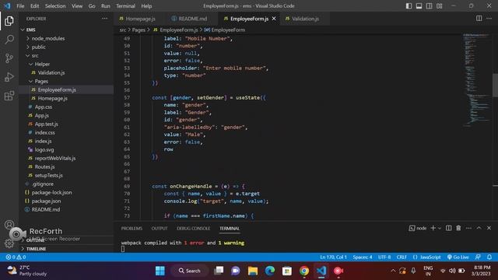The height and width of the screenshot is (280, 498).
Task: Split the terminal pane
Action: coord(448,228)
